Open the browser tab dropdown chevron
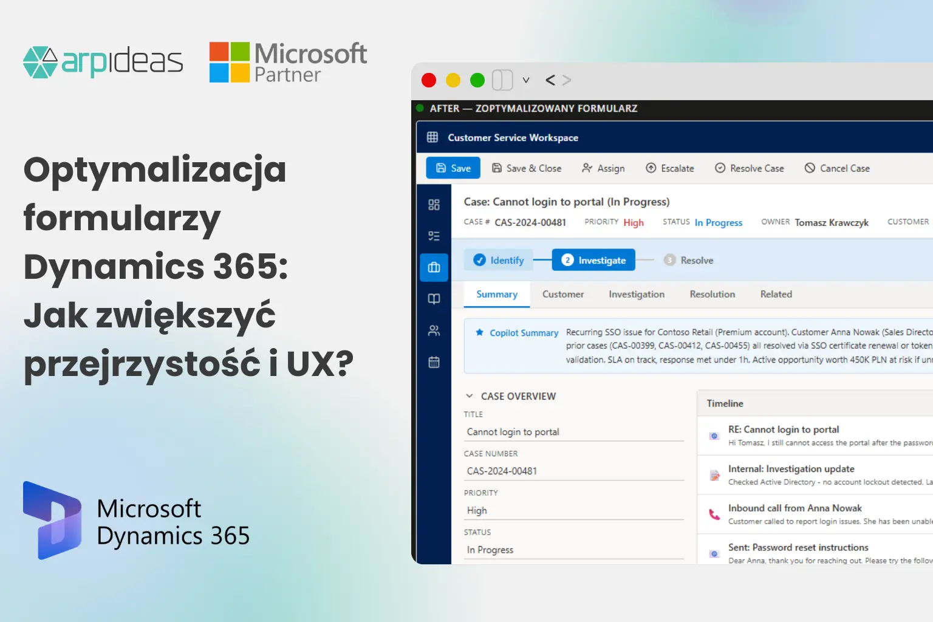Image resolution: width=933 pixels, height=622 pixels. point(526,80)
